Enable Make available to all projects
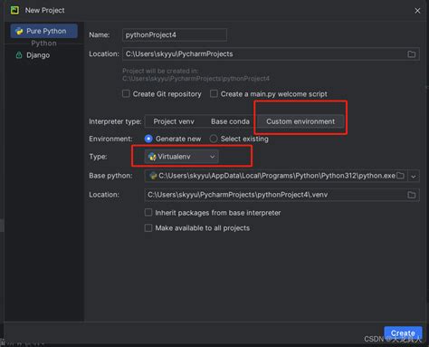The height and width of the screenshot is (347, 429). (148, 227)
